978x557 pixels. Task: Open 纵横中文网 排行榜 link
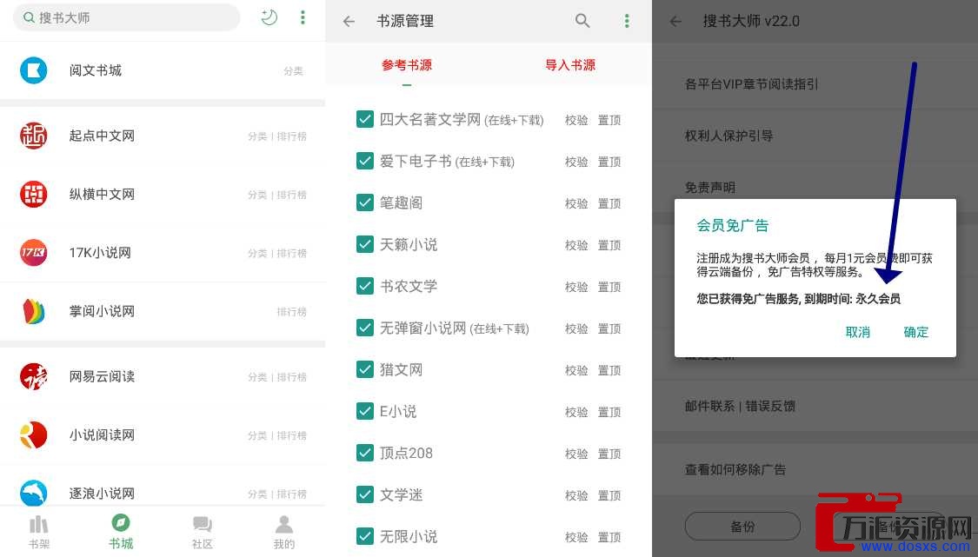coord(291,195)
